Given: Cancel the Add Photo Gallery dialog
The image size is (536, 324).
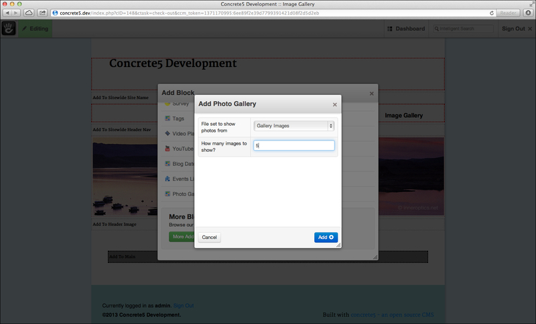Looking at the screenshot, I should 209,237.
